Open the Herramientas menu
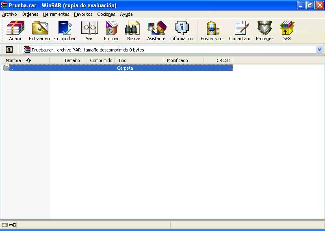This screenshot has width=325, height=231. [56, 14]
